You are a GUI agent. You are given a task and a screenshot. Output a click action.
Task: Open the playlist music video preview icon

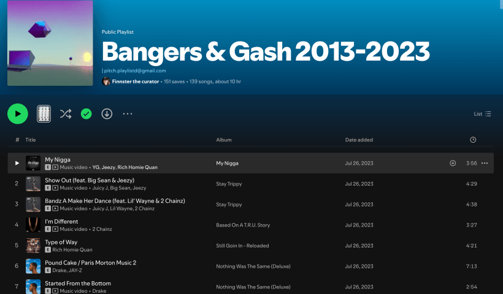click(44, 114)
